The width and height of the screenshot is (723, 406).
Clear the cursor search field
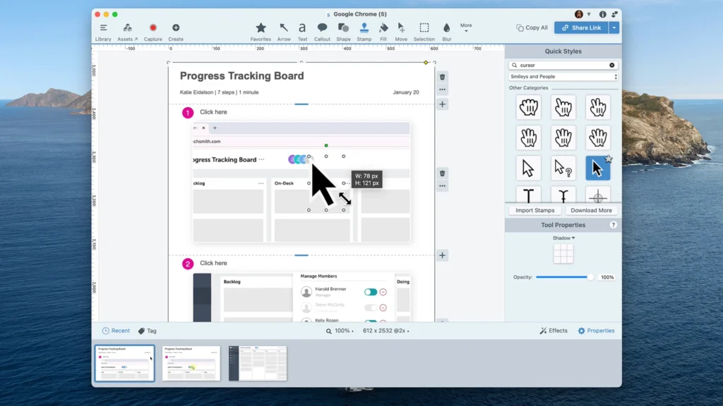612,66
